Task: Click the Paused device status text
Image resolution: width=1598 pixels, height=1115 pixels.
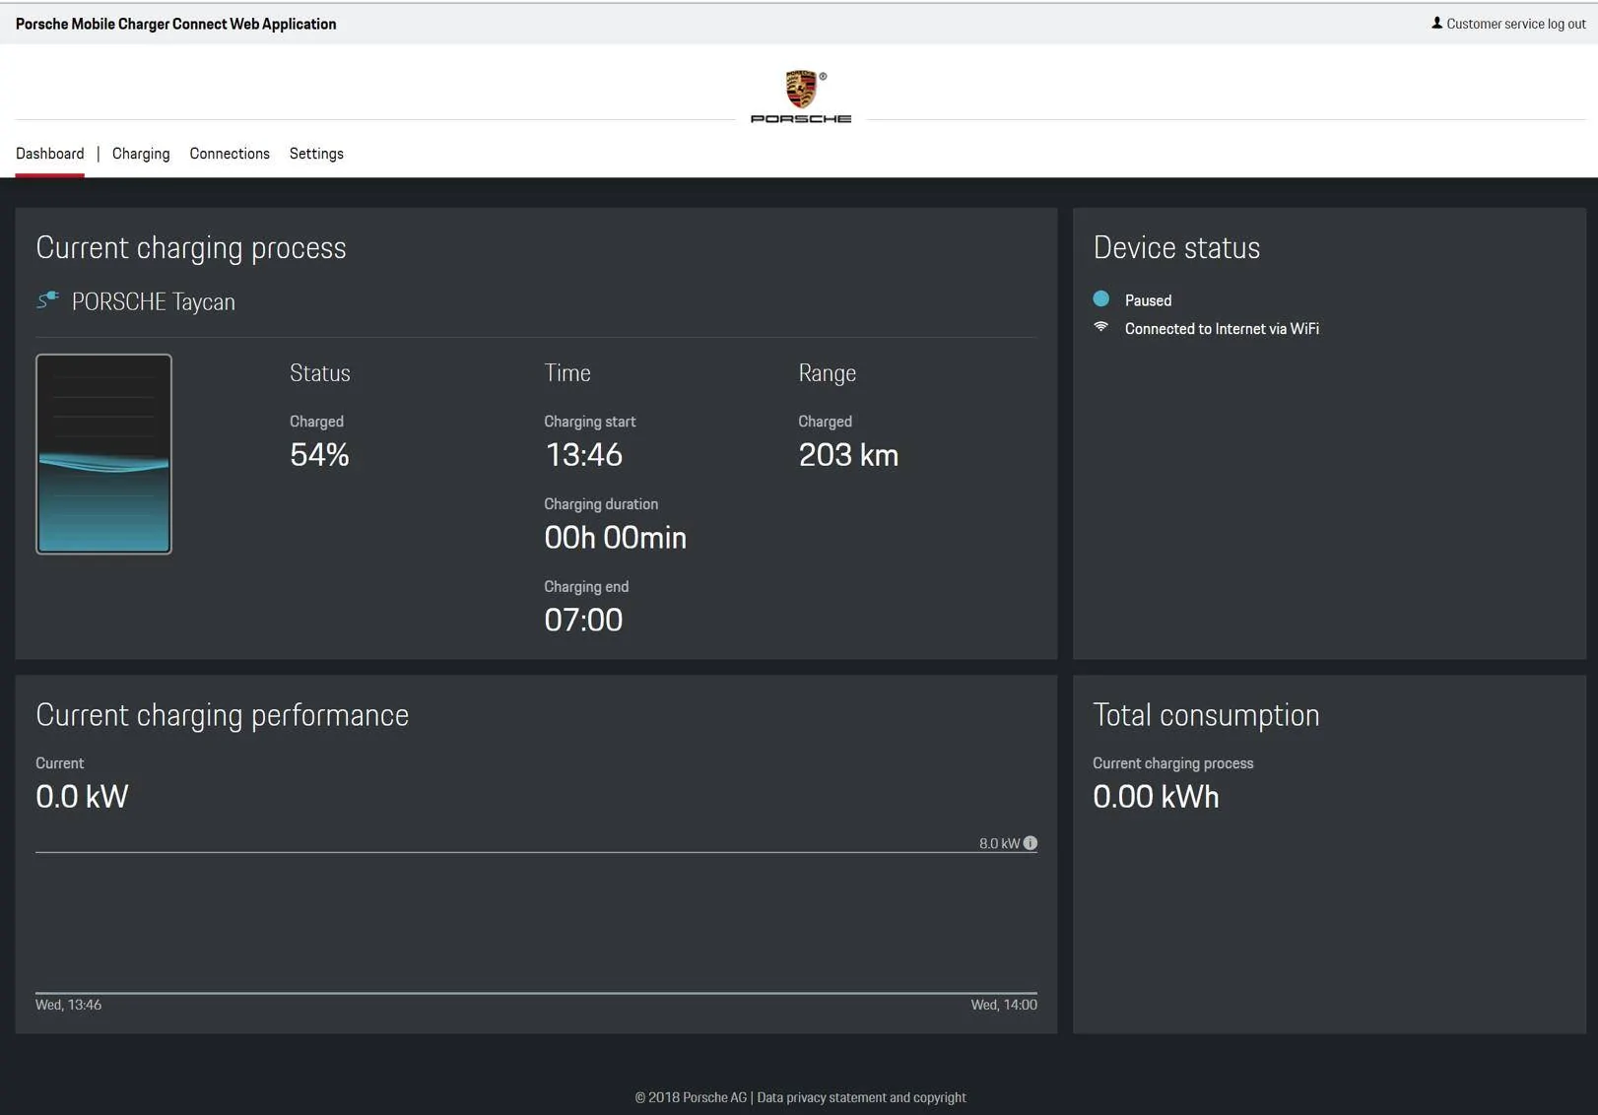Action: [x=1148, y=300]
